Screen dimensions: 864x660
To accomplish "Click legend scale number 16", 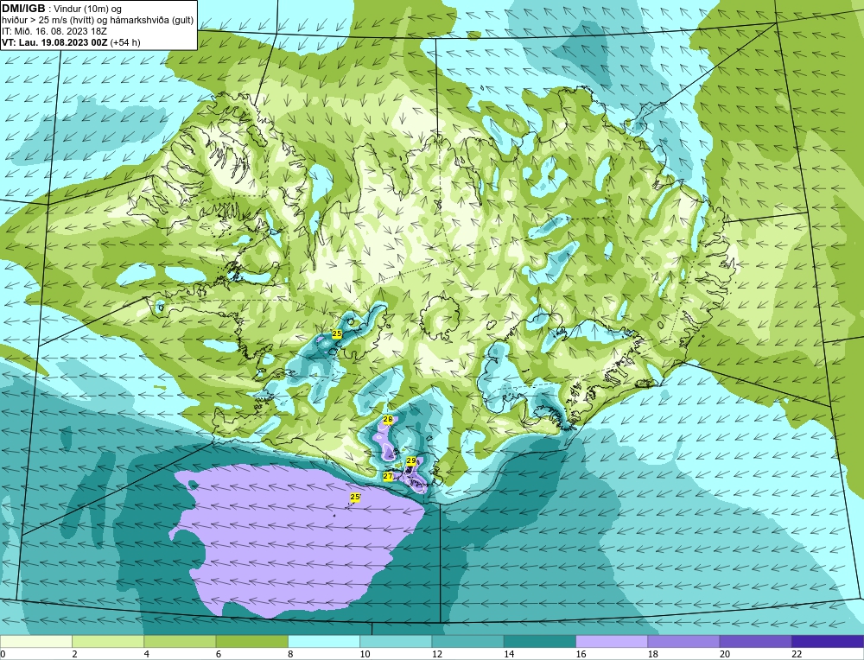I will coord(581,655).
